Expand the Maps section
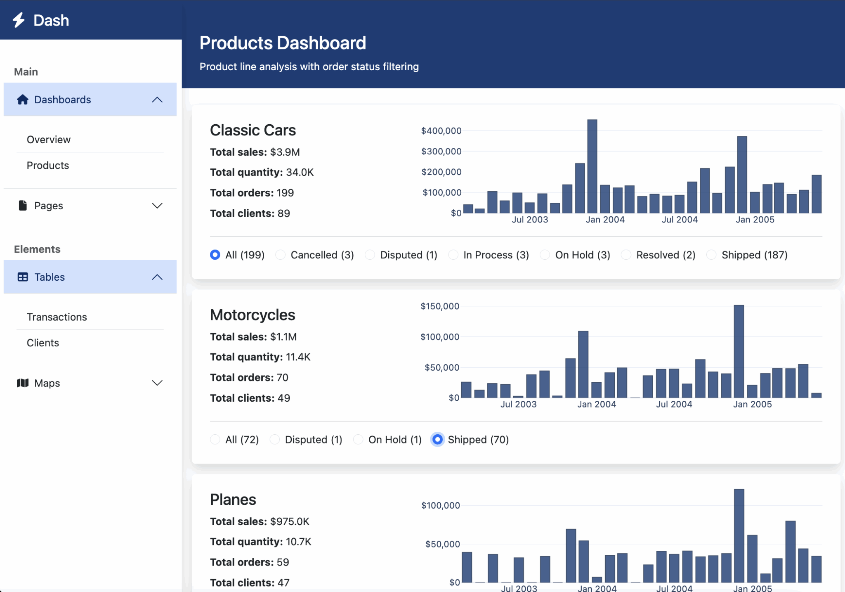845x592 pixels. coord(156,383)
